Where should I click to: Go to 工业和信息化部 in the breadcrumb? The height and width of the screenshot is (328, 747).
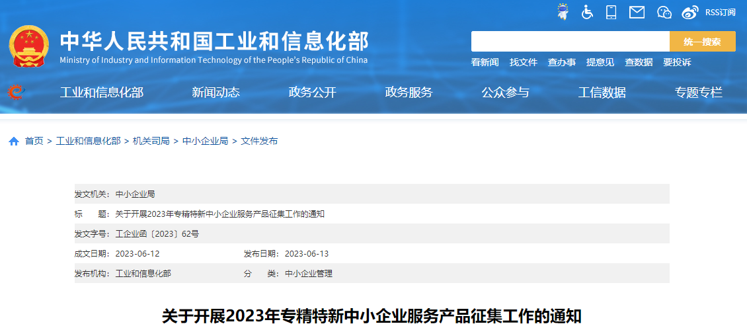[88, 141]
